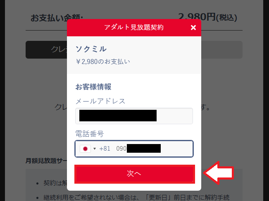Click the メールアドレス label
Image resolution: width=269 pixels, height=201 pixels.
pyautogui.click(x=100, y=101)
